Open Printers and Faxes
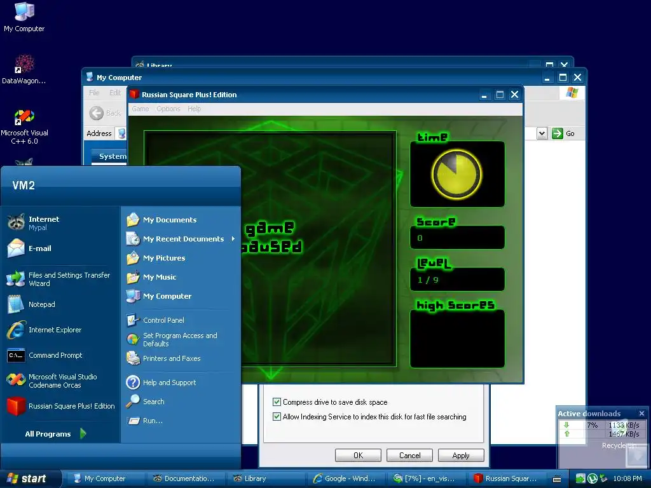 tap(181, 358)
